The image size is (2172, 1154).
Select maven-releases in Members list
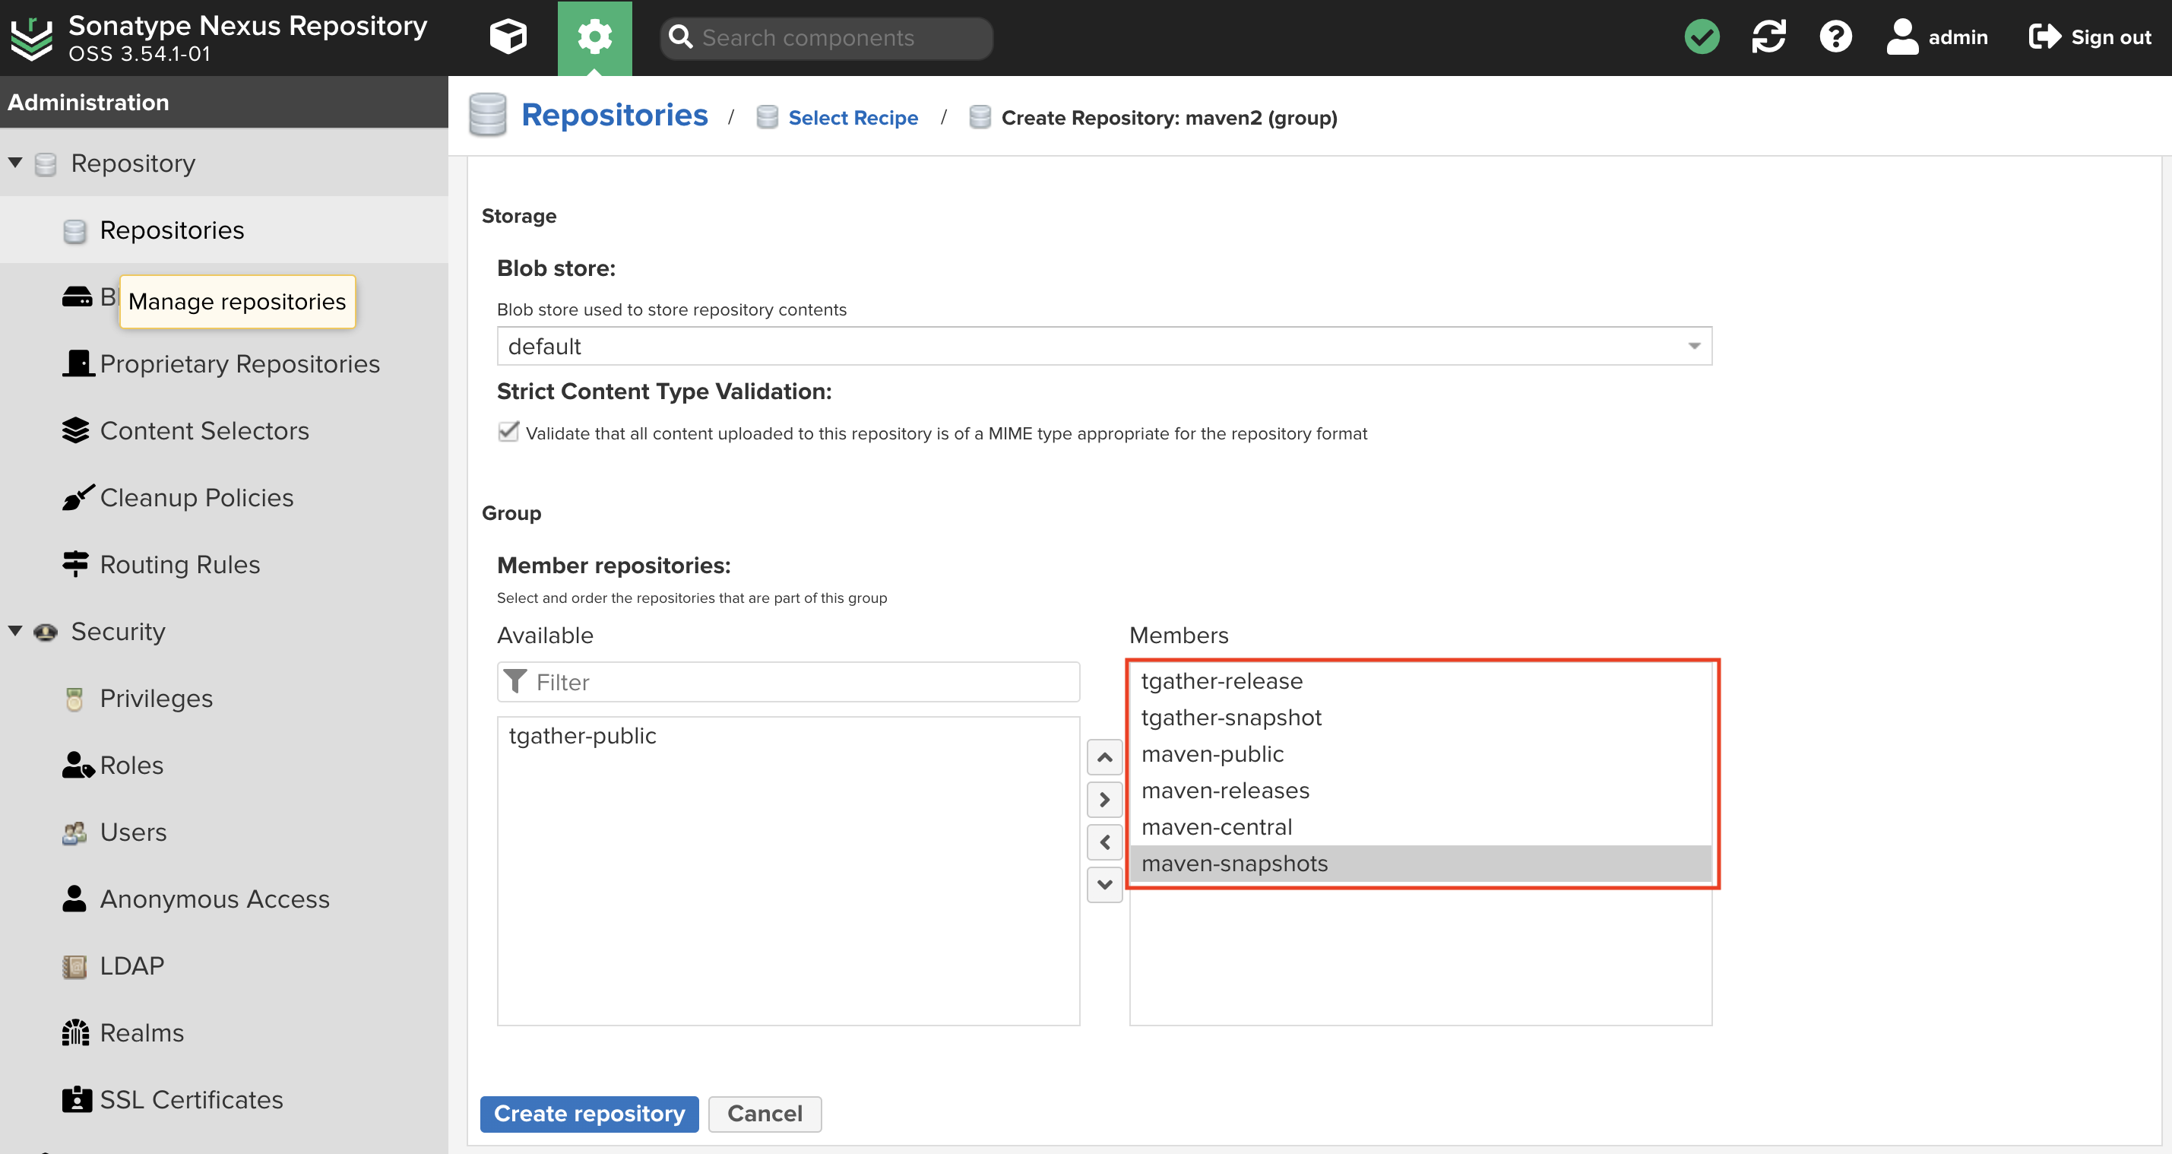1420,791
